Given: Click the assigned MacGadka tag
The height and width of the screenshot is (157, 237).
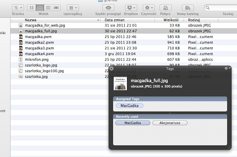Looking at the screenshot, I should click(x=130, y=106).
